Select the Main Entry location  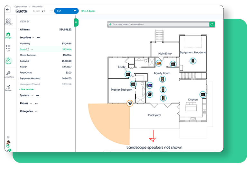pos(46,43)
